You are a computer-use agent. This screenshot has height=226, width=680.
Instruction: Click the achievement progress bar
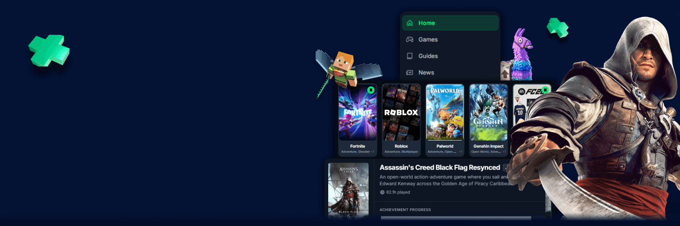coord(456,218)
